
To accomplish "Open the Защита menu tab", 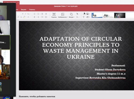I will click(x=24, y=10).
